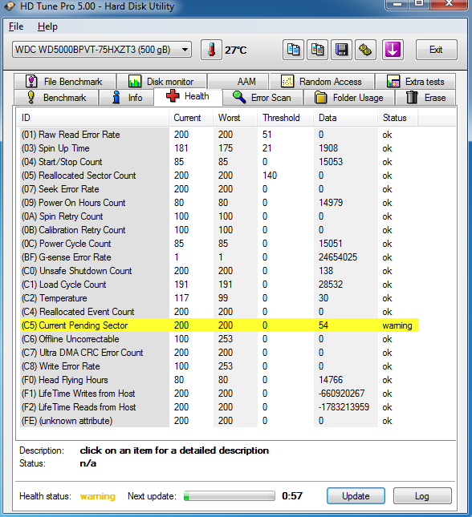Image resolution: width=472 pixels, height=517 pixels.
Task: Click the Current column header
Action: tap(191, 118)
